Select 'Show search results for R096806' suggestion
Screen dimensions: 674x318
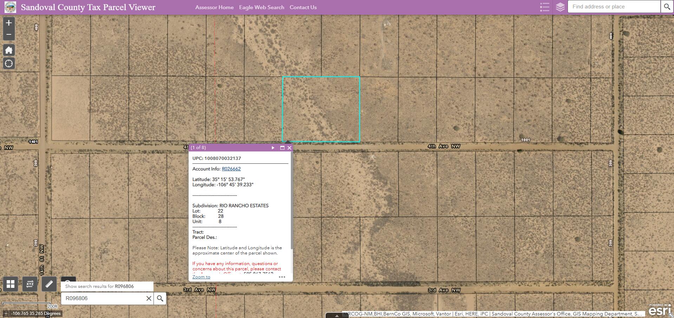(x=99, y=286)
